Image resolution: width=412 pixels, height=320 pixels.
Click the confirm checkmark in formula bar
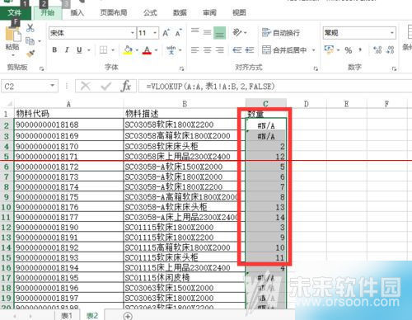pyautogui.click(x=106, y=87)
